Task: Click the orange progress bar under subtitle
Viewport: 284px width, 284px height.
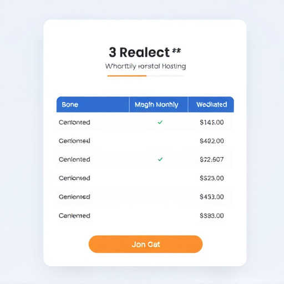Action: tap(127, 76)
